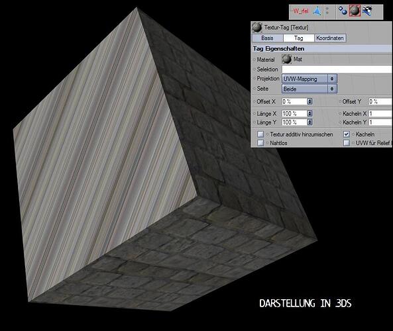Click the Länge X stepper arrows

point(309,113)
